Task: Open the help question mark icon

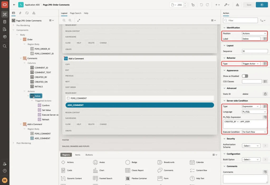Action: [x=5, y=171]
